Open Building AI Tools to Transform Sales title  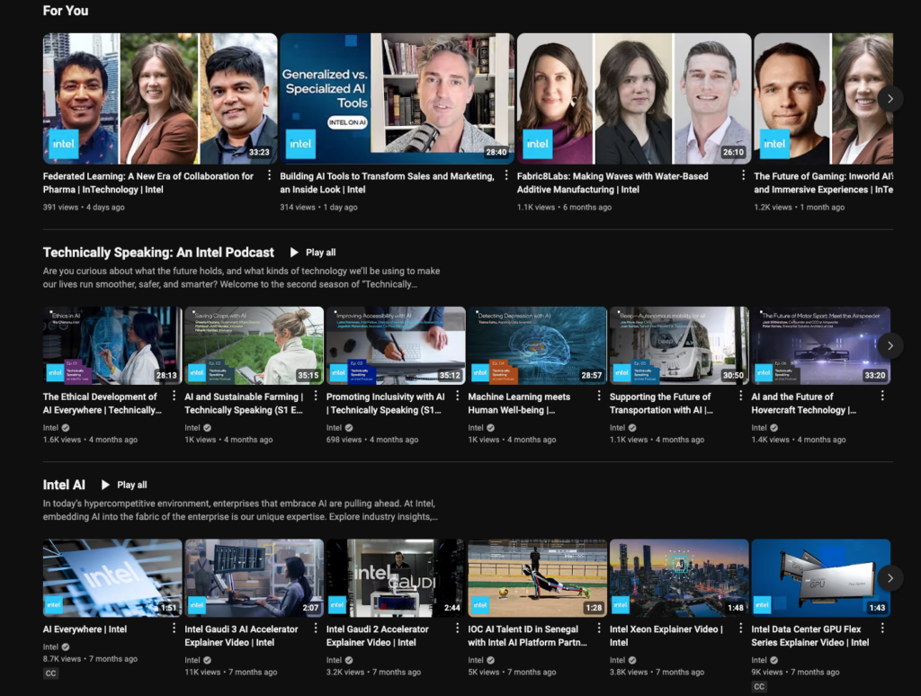(387, 183)
